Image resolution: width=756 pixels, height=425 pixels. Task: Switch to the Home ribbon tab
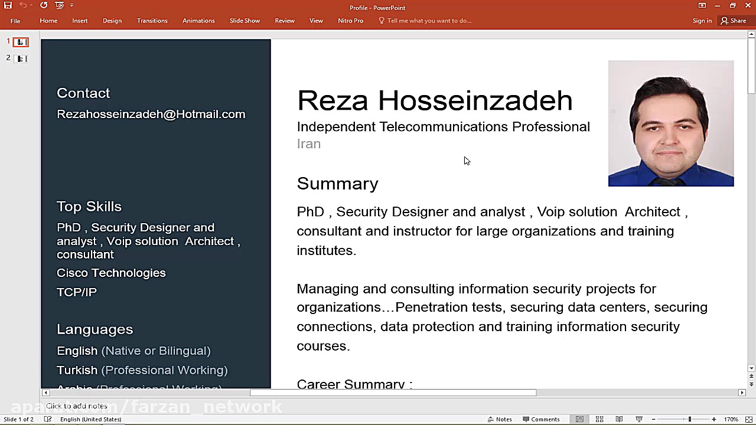(48, 21)
